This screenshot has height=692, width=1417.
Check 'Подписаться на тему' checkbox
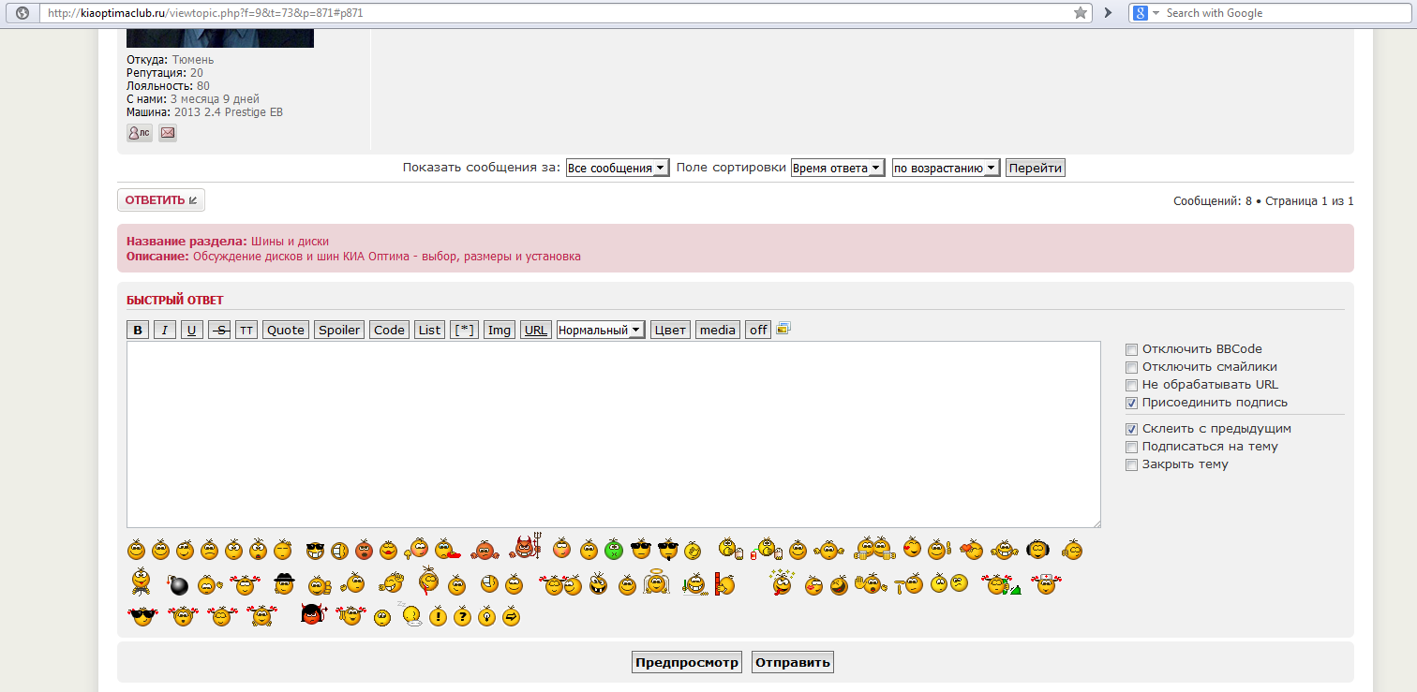point(1131,447)
